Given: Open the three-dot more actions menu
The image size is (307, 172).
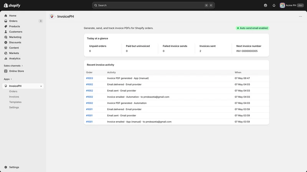Looking at the screenshot, I should coord(300,16).
